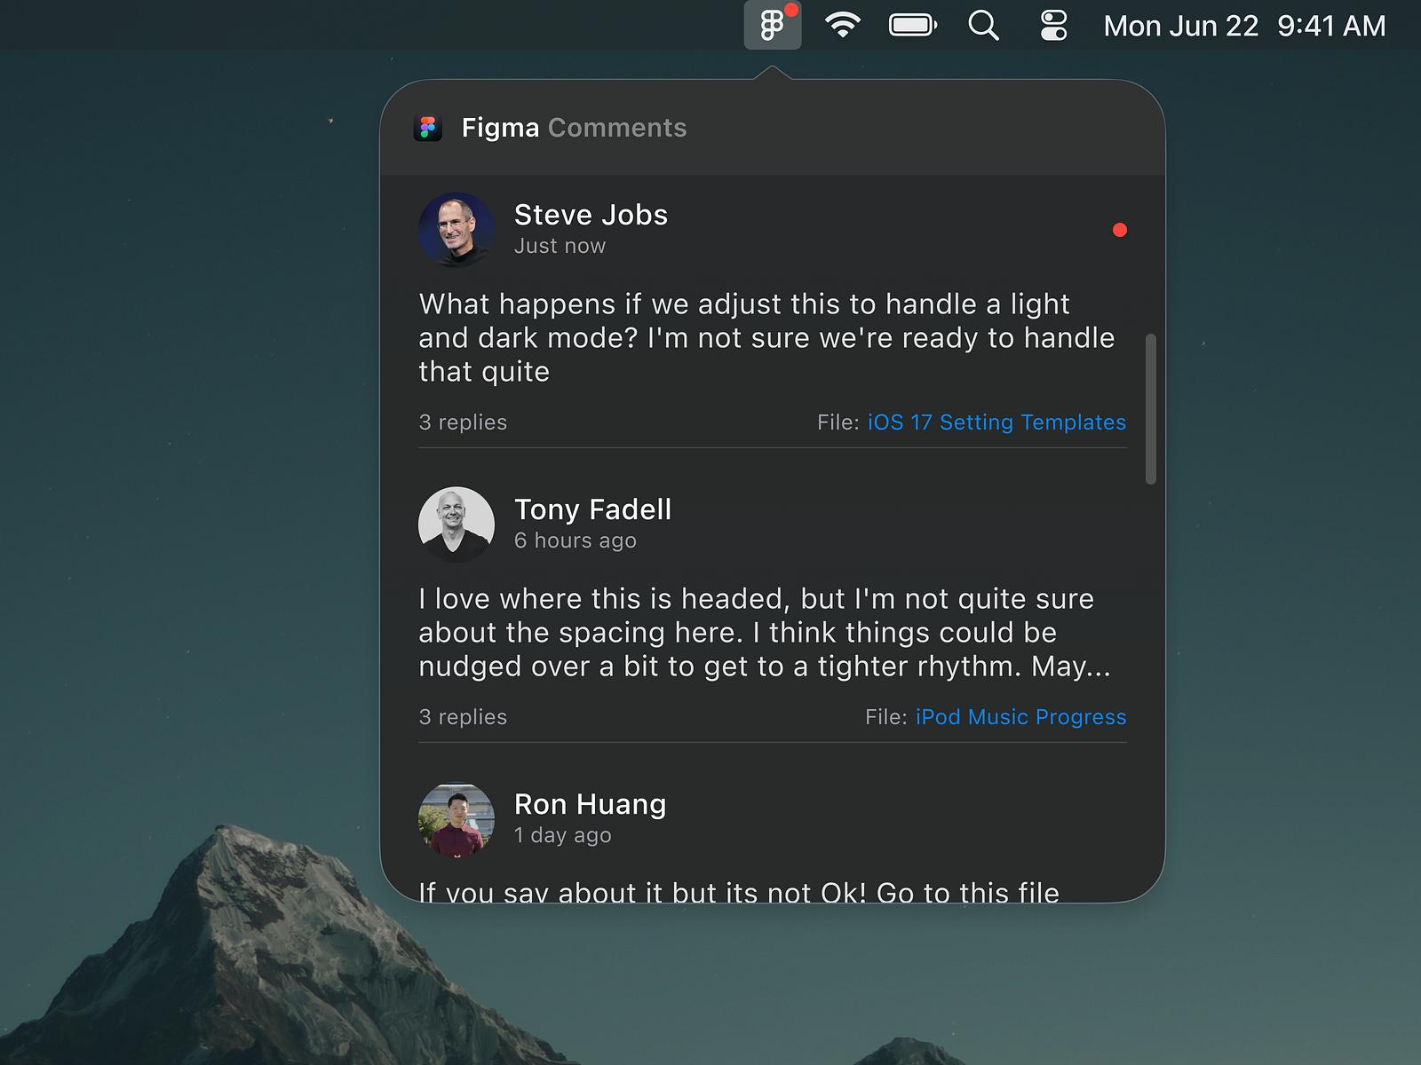Image resolution: width=1421 pixels, height=1065 pixels.
Task: Click the red notification badge on the Figma icon
Action: tap(790, 10)
